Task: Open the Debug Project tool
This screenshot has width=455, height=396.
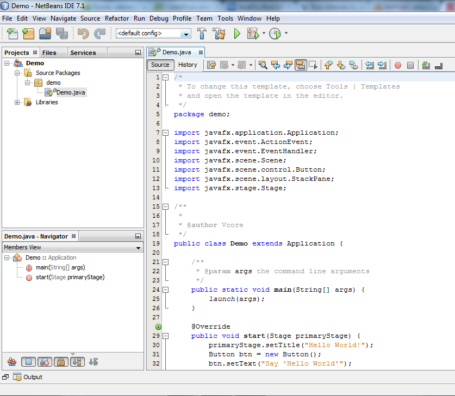Action: pyautogui.click(x=252, y=33)
